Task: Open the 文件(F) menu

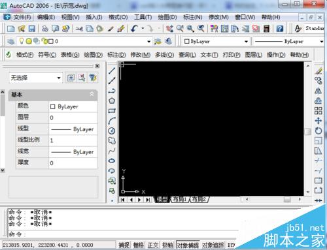Action: point(22,17)
